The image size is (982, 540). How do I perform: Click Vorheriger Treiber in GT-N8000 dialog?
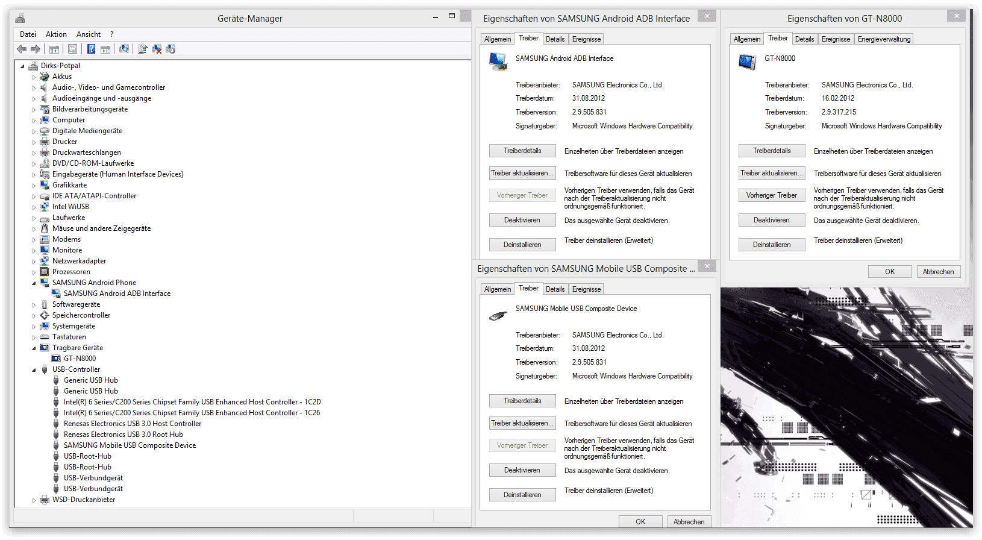click(x=772, y=195)
